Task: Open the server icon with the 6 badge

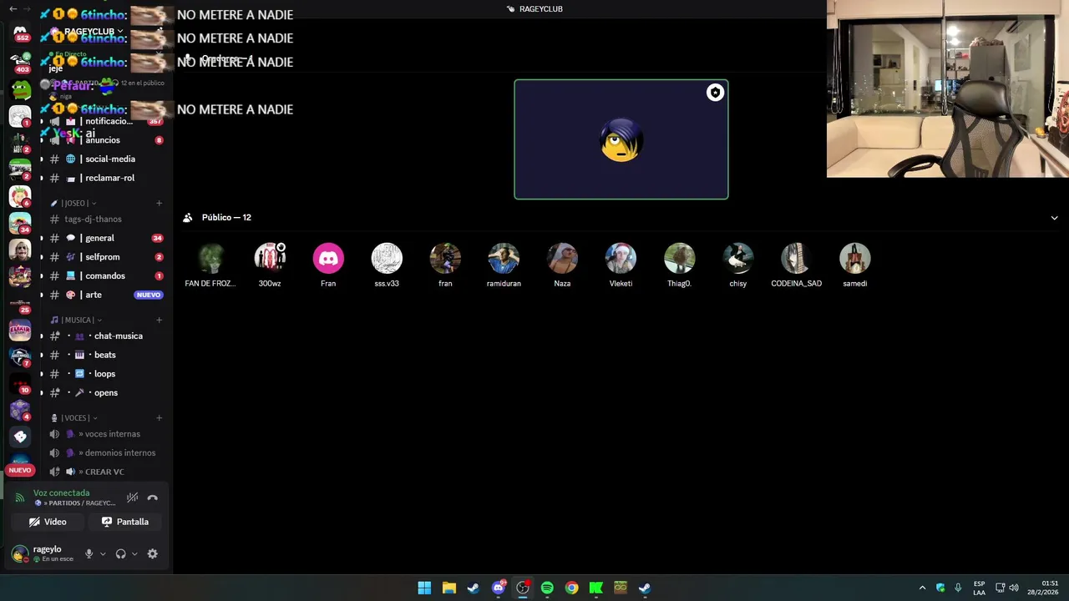Action: [20, 195]
